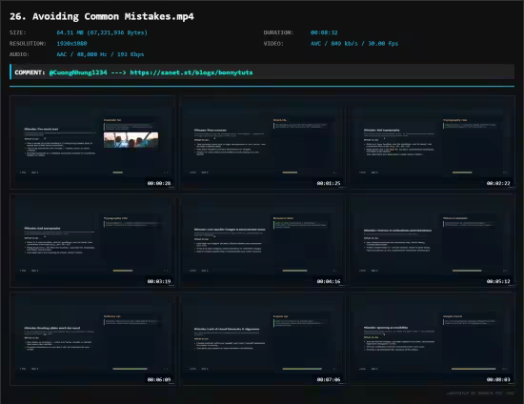This screenshot has height=404, width=524.
Task: Click the file title Avoiding Common Mistakes.mp4
Action: coord(102,16)
